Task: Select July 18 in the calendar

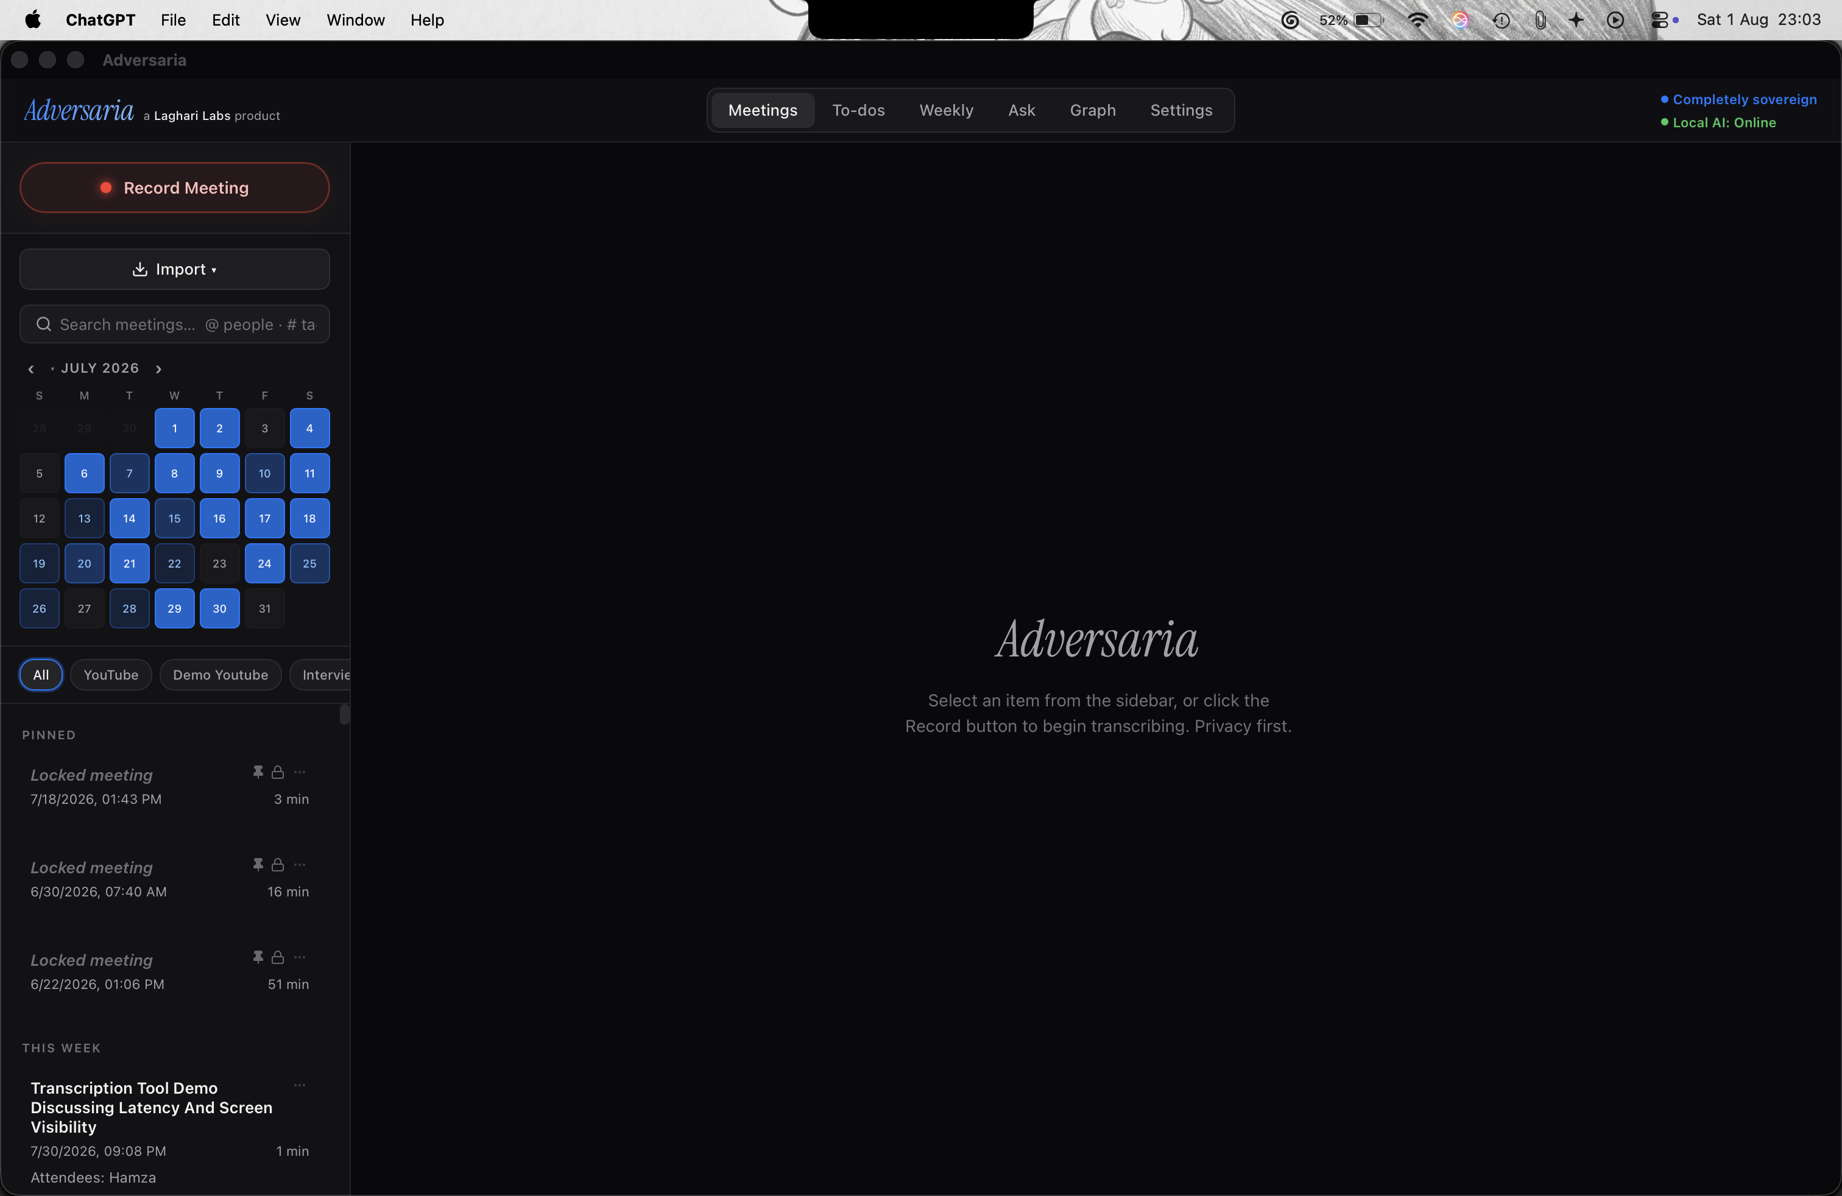Action: (309, 518)
